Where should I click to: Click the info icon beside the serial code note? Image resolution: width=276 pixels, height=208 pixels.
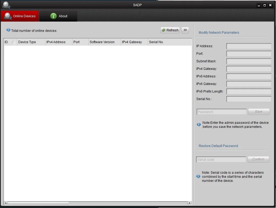pyautogui.click(x=198, y=176)
